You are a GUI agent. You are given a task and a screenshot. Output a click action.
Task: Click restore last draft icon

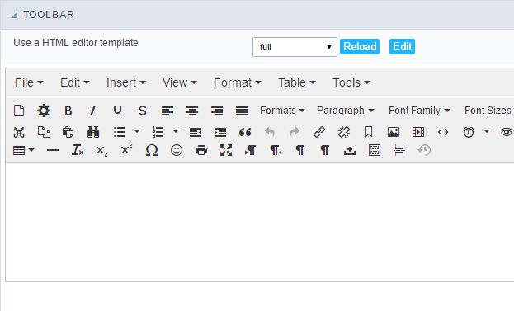424,150
